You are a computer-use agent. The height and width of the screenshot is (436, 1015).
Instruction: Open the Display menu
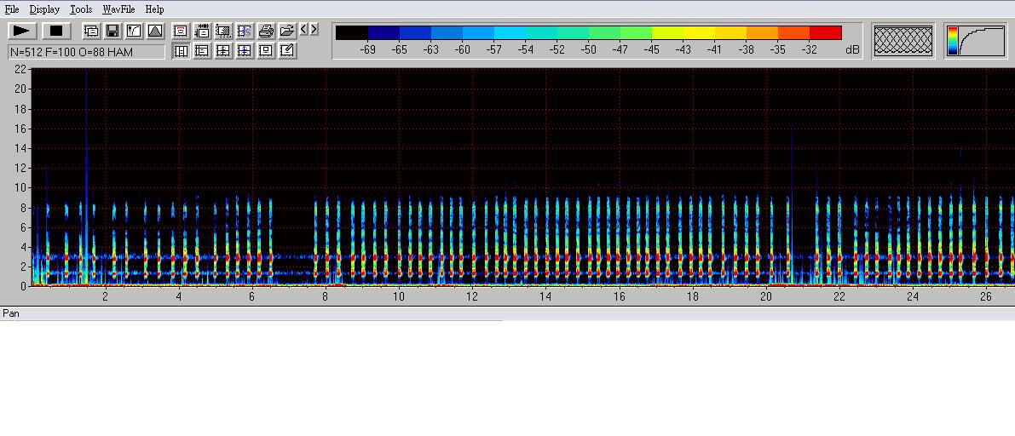pos(44,9)
